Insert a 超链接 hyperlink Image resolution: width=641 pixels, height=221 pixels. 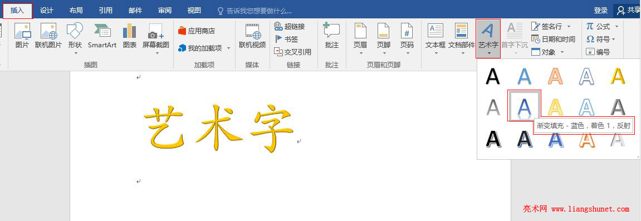[290, 27]
